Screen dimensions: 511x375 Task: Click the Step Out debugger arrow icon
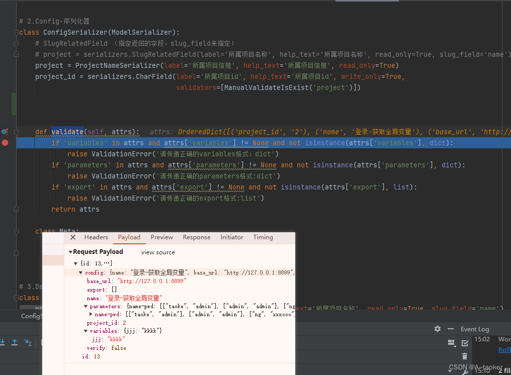tap(15, 342)
